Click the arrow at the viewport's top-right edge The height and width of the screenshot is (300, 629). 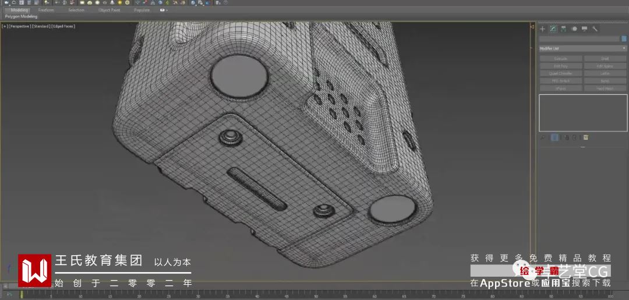click(x=532, y=27)
